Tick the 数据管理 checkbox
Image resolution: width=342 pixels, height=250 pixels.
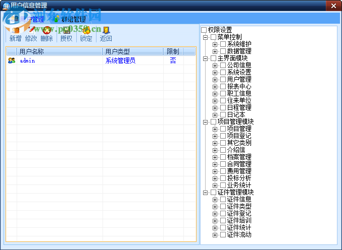[223, 51]
